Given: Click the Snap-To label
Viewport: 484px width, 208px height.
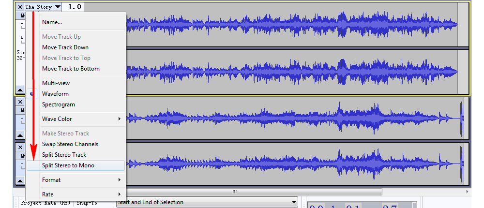Looking at the screenshot, I should 87,203.
